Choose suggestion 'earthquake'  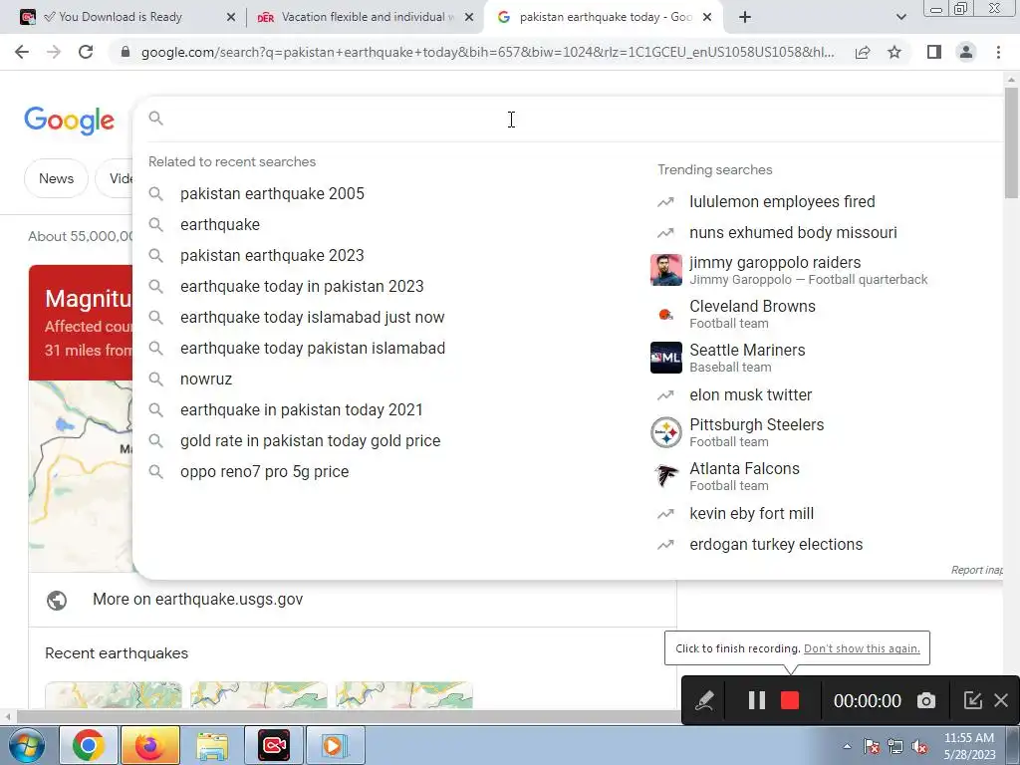220,224
